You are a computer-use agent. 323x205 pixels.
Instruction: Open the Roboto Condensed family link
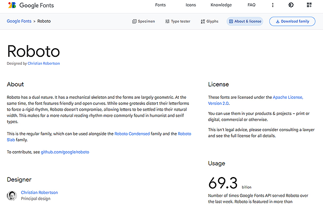(x=132, y=134)
